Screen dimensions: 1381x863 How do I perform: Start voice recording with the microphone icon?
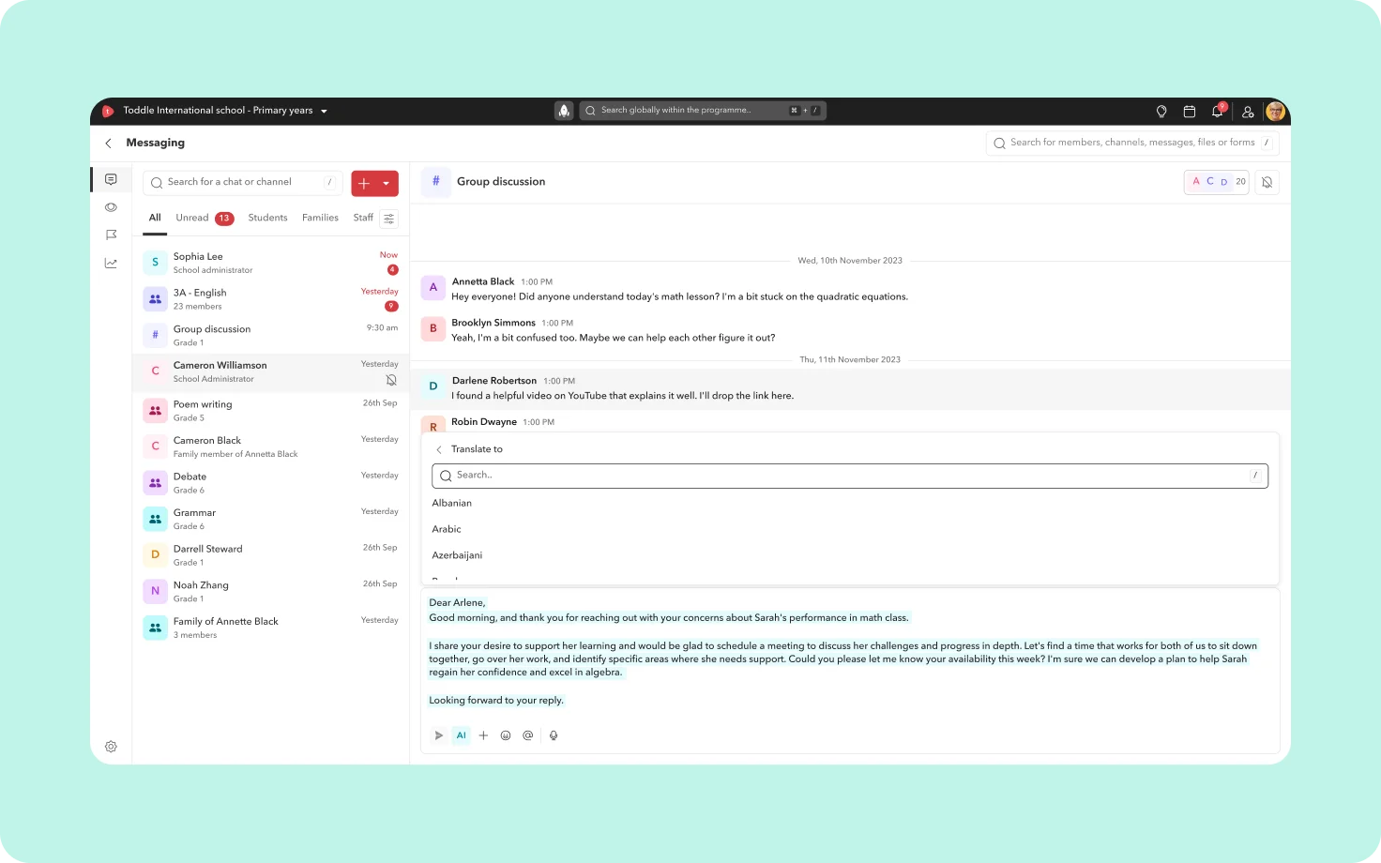point(554,735)
